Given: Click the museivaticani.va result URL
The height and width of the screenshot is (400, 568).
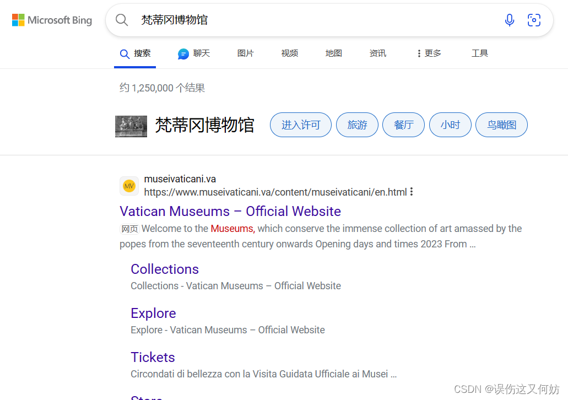Looking at the screenshot, I should (x=275, y=192).
